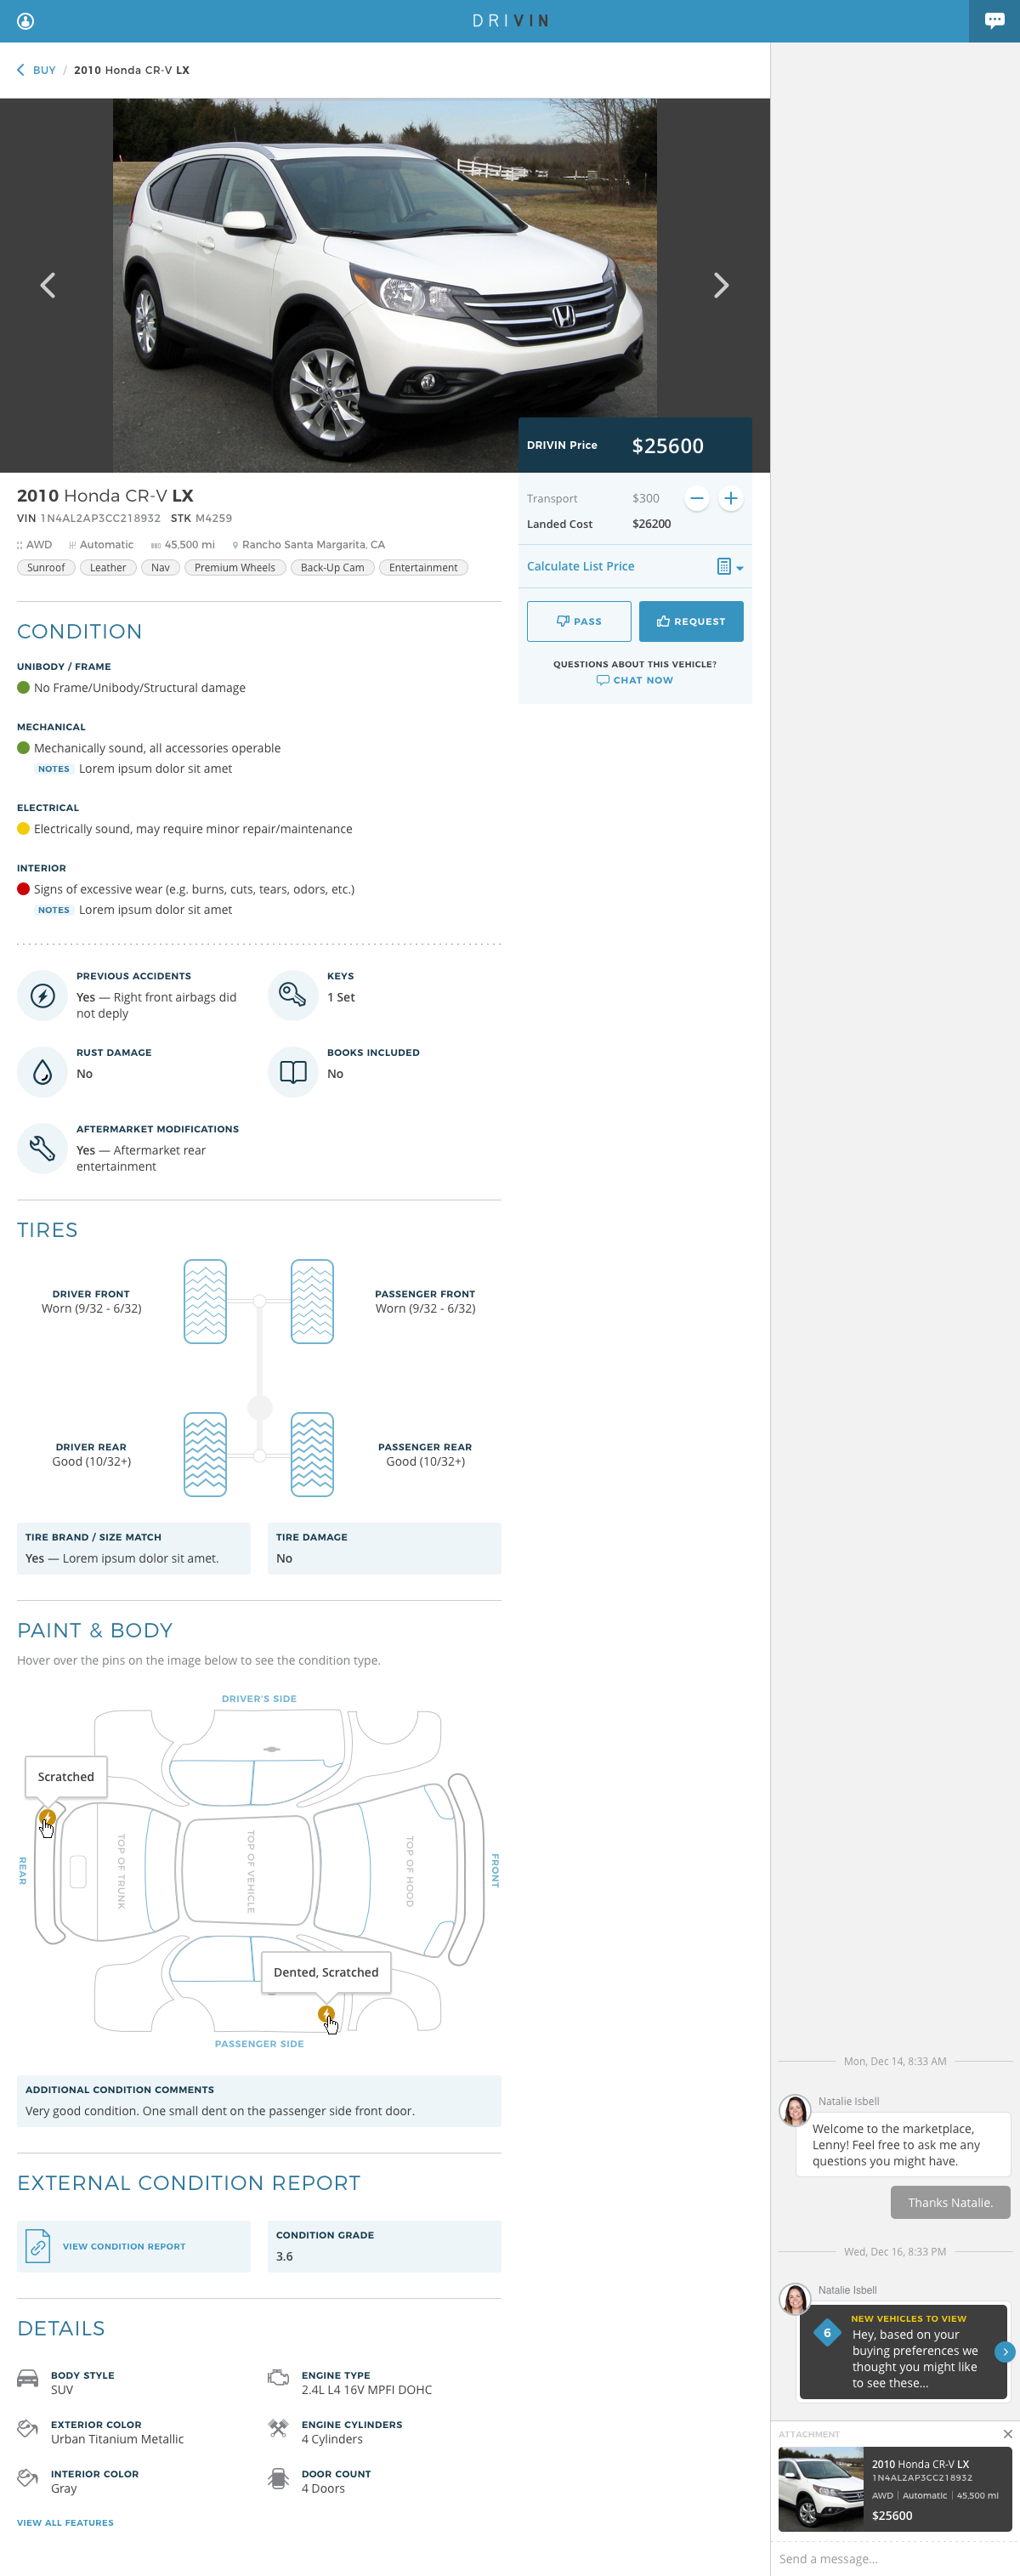1020x2576 pixels.
Task: Select the Entertainment feature tag
Action: 423,567
